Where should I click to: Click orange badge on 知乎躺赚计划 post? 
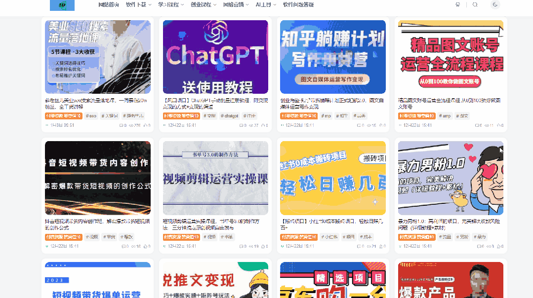coord(299,116)
